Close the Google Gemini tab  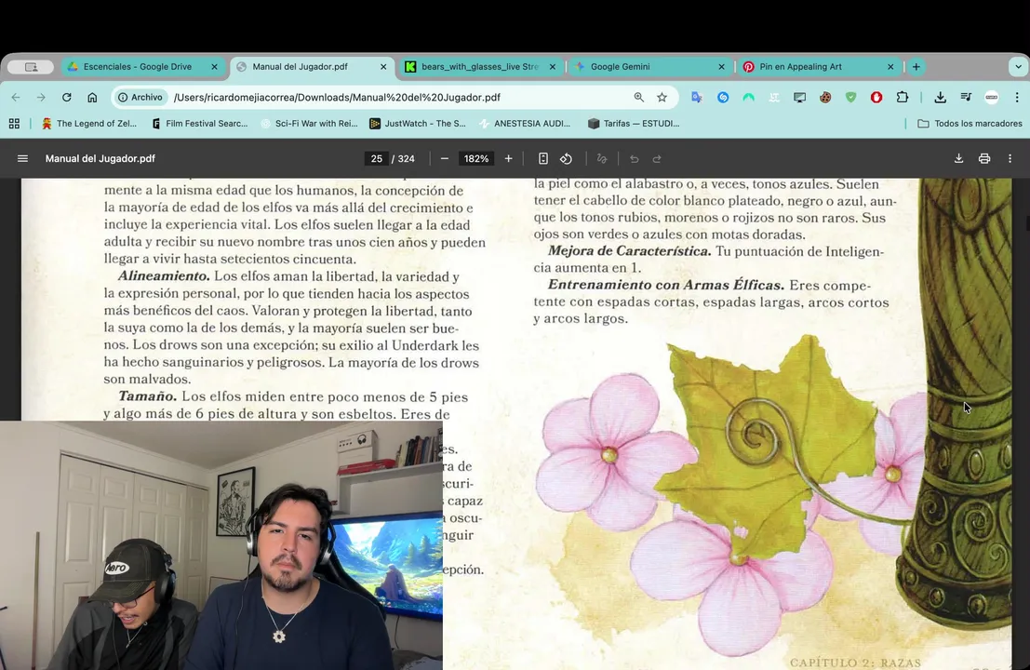point(721,66)
